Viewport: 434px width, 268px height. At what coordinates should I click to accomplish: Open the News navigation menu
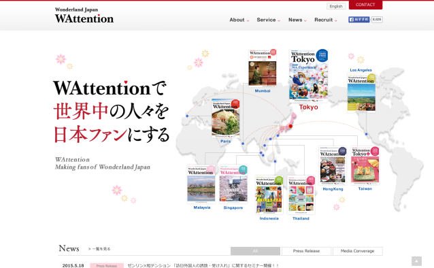tap(297, 20)
